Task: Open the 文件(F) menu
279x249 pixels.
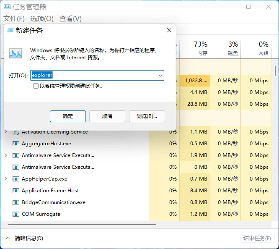Action: pyautogui.click(x=14, y=18)
